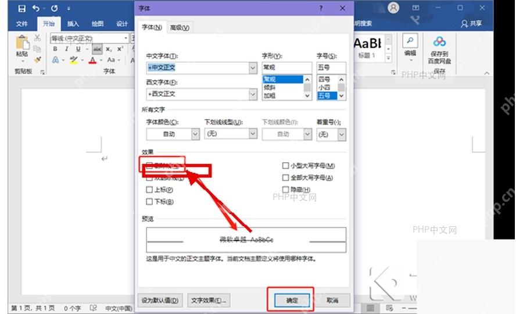Enable the Subscript (下标) checkbox
Image resolution: width=523 pixels, height=314 pixels.
point(149,202)
